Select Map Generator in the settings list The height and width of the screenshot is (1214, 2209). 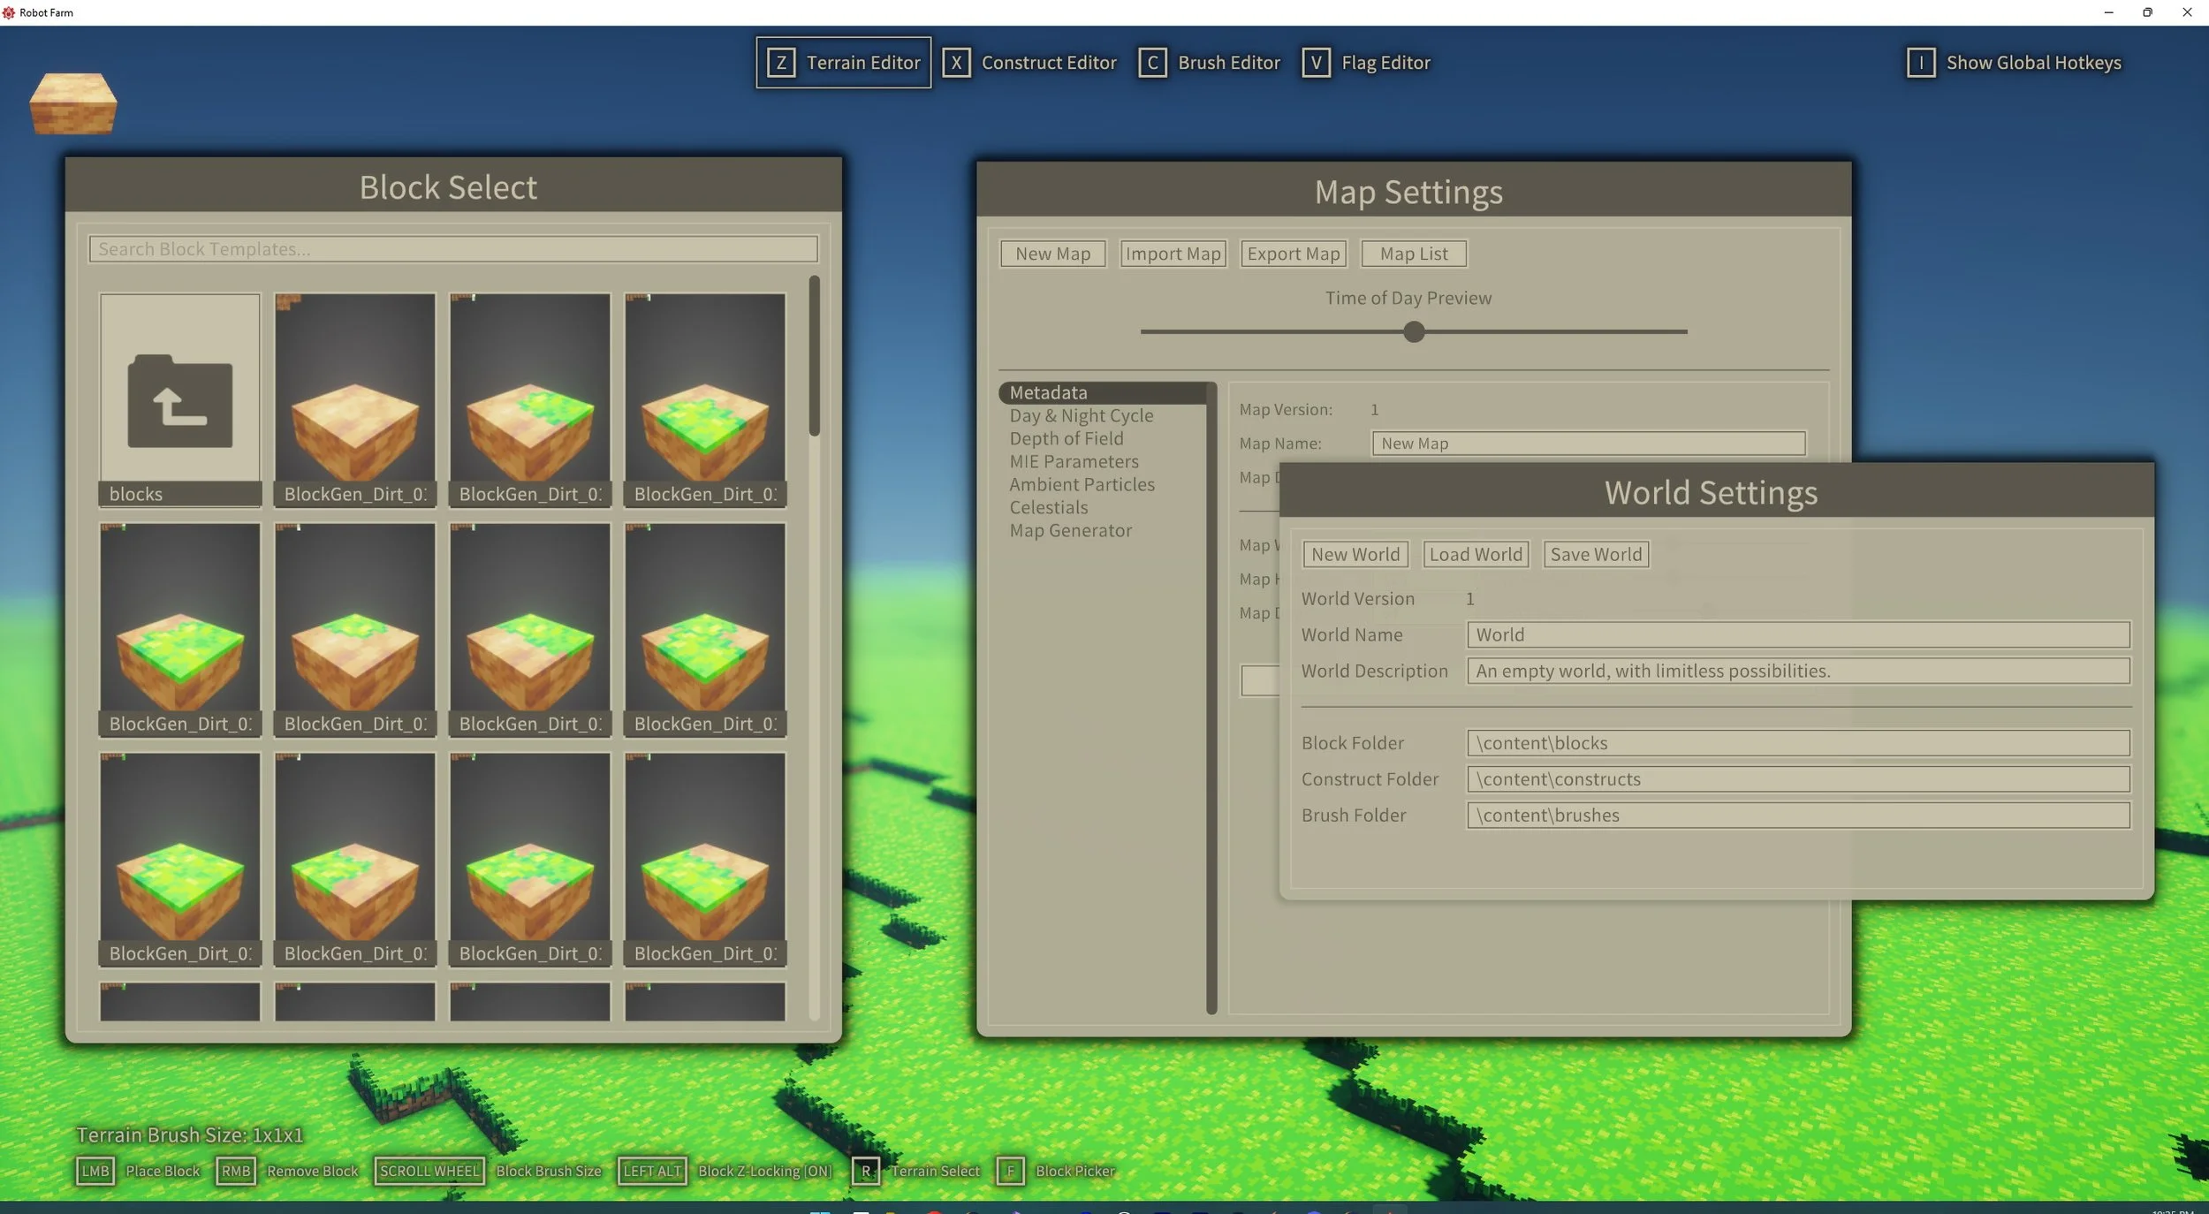[x=1070, y=530]
